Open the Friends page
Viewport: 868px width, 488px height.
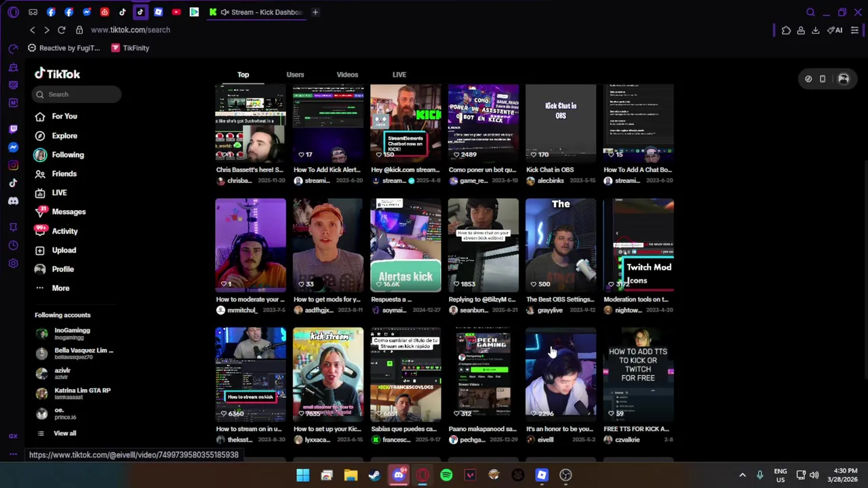click(x=56, y=174)
